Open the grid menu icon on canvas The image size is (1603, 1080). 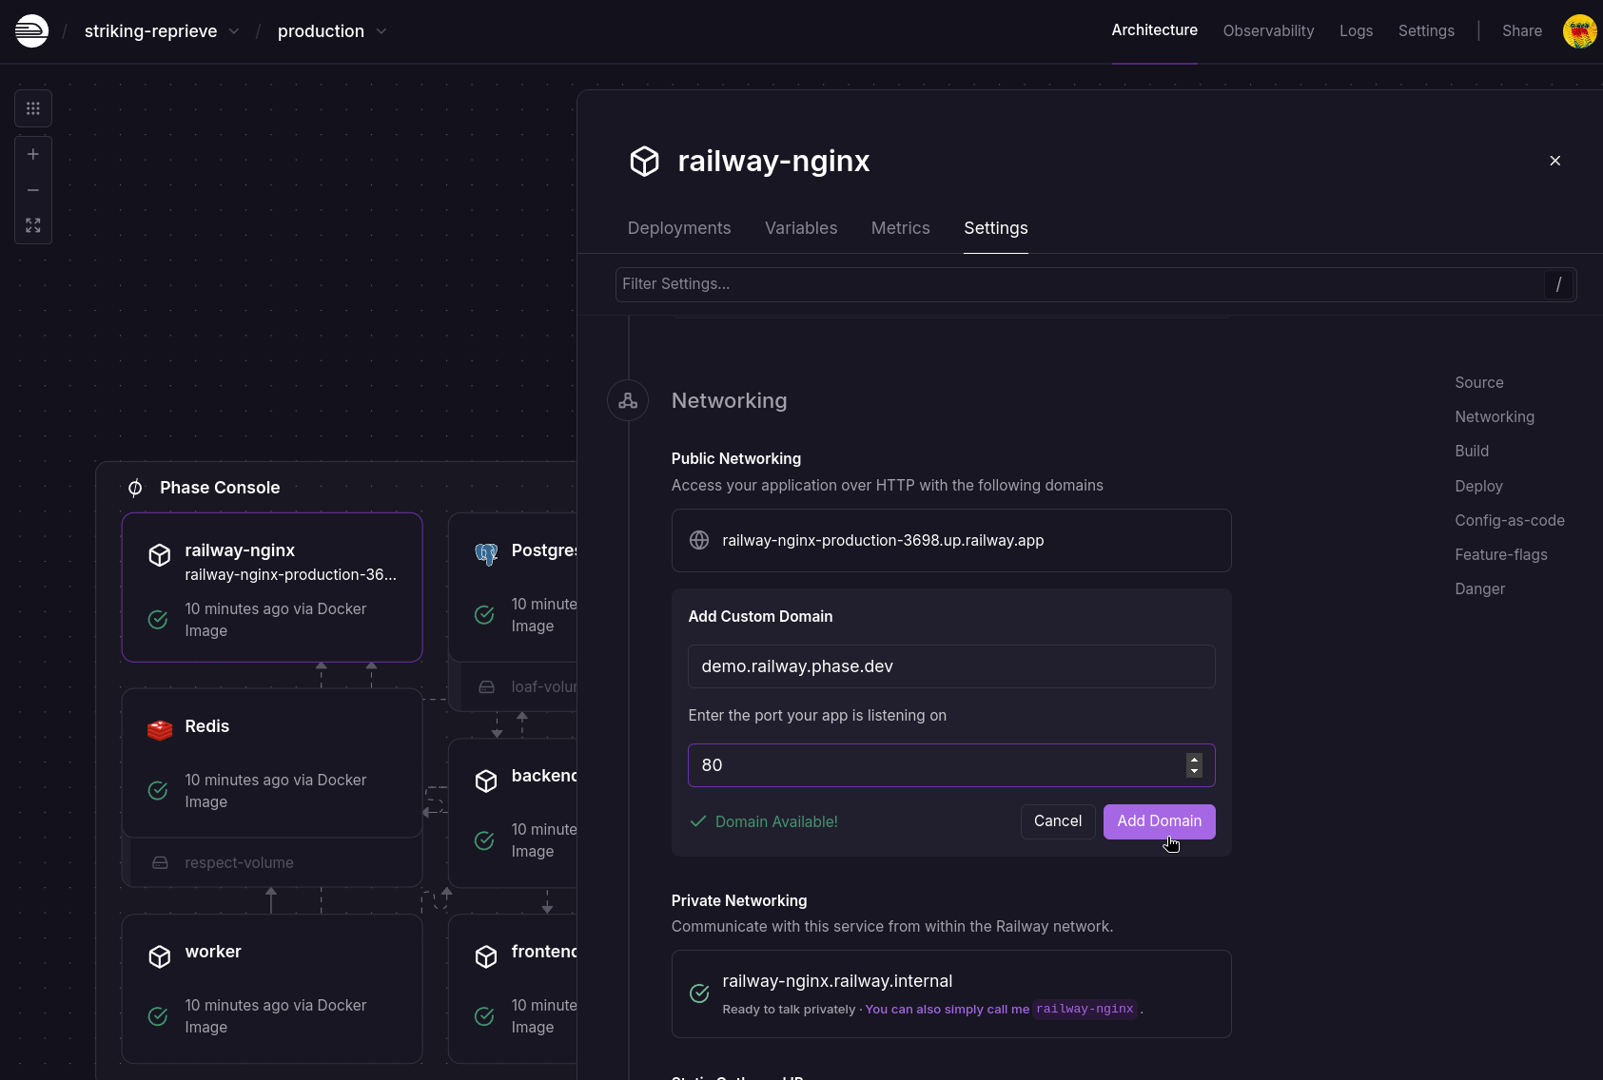[33, 108]
